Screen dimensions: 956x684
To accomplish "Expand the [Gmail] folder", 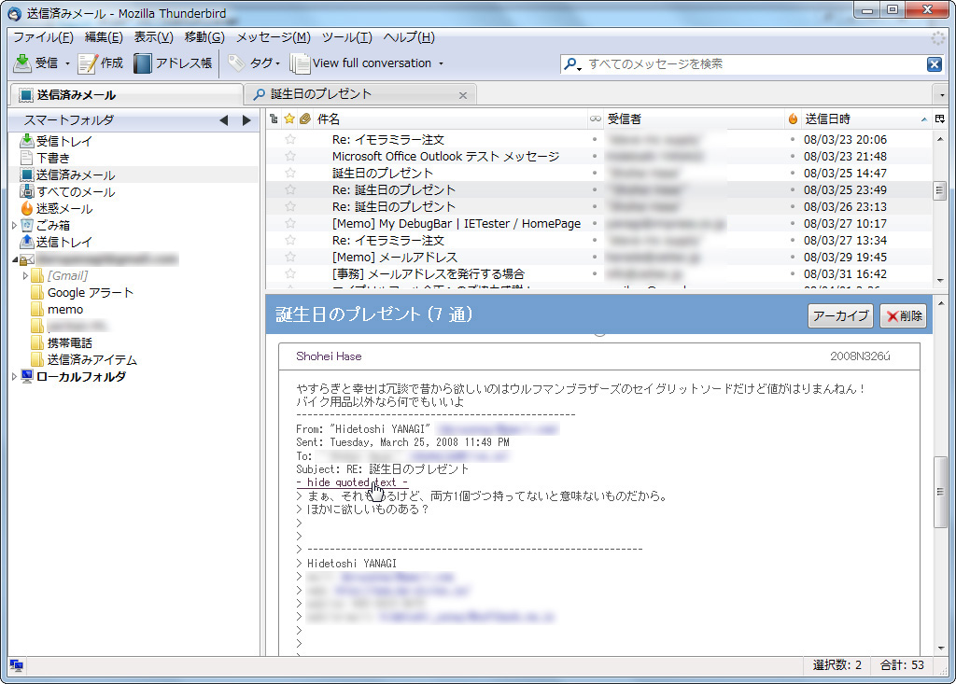I will [25, 276].
